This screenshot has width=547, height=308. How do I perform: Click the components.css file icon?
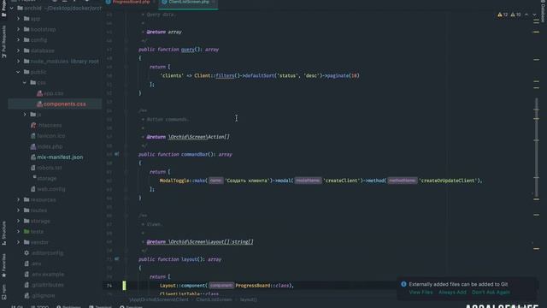click(x=39, y=104)
